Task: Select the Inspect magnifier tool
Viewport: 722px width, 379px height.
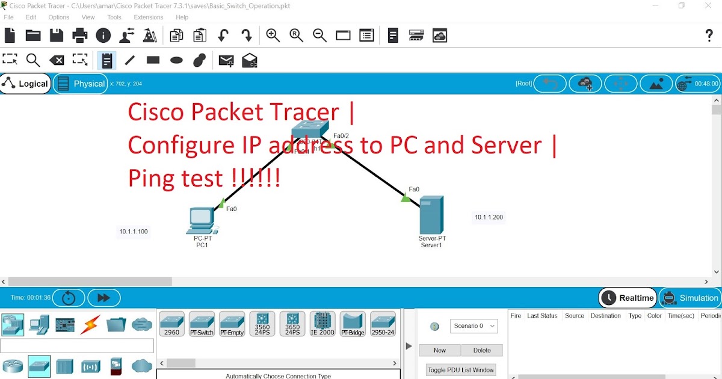Action: pos(33,60)
